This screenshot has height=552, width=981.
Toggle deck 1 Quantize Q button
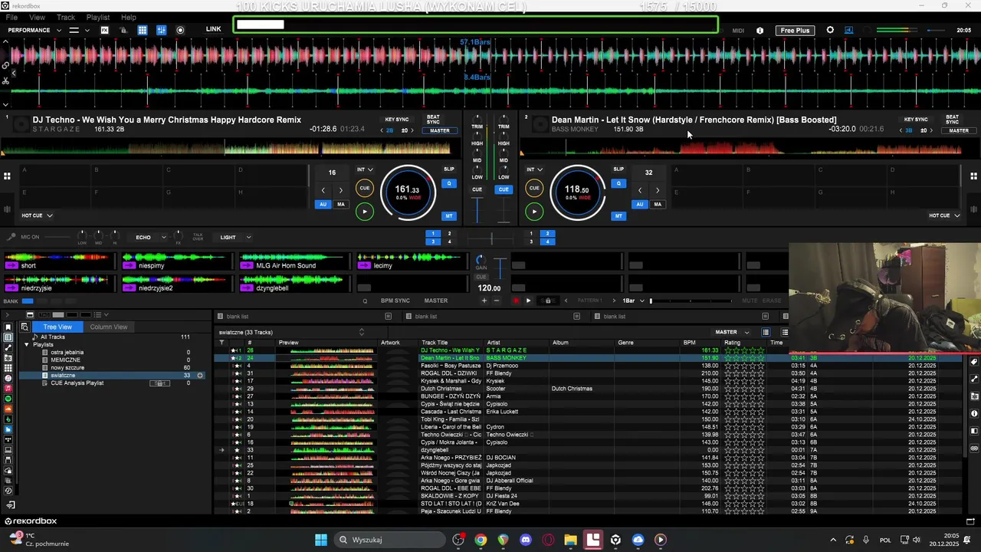(449, 183)
